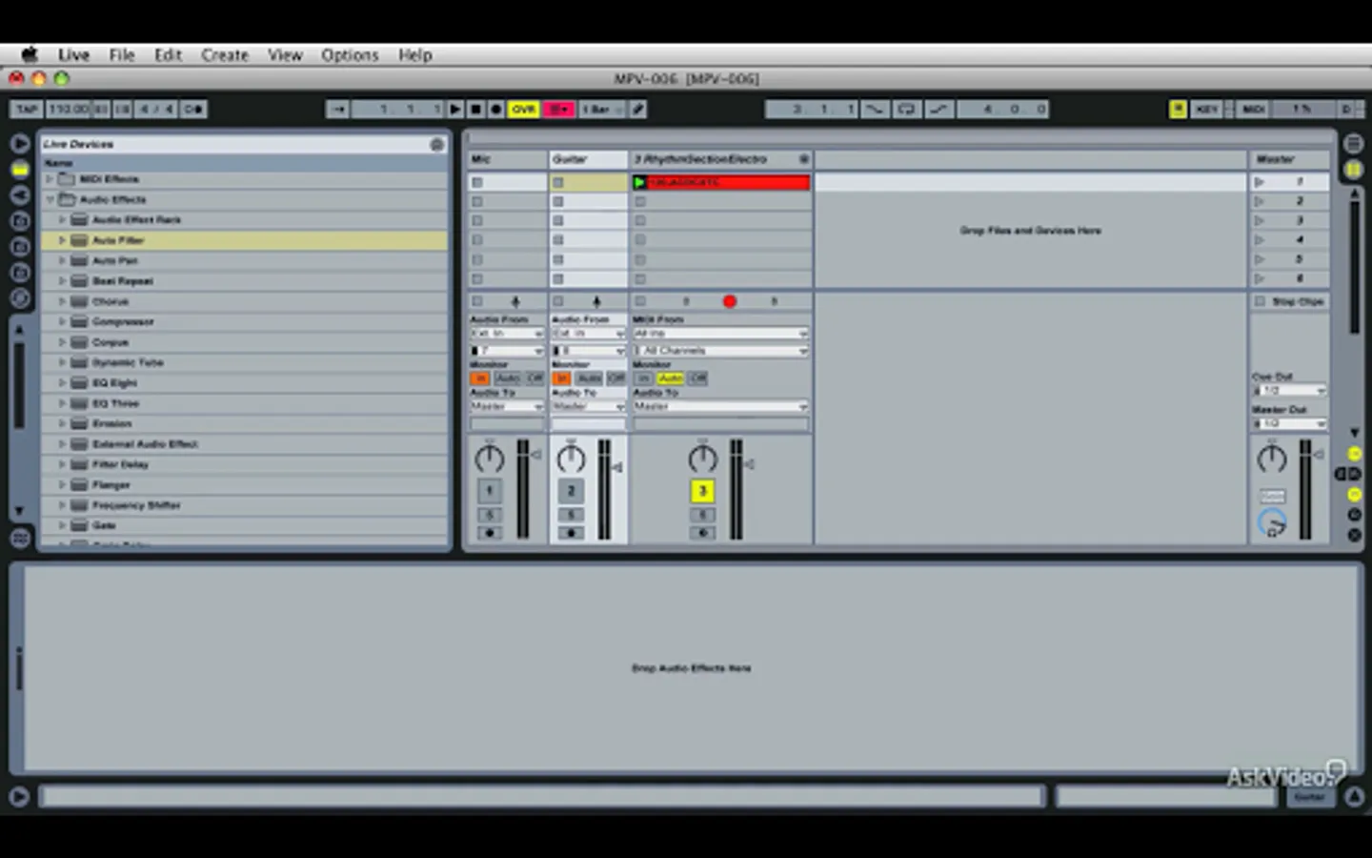Screen dimensions: 1372x858
Task: Click the Mic track pan knob
Action: click(x=490, y=460)
